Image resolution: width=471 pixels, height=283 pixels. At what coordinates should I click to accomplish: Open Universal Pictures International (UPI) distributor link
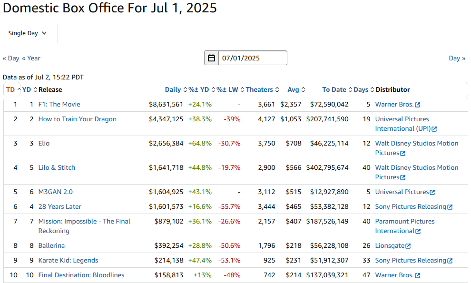click(403, 124)
